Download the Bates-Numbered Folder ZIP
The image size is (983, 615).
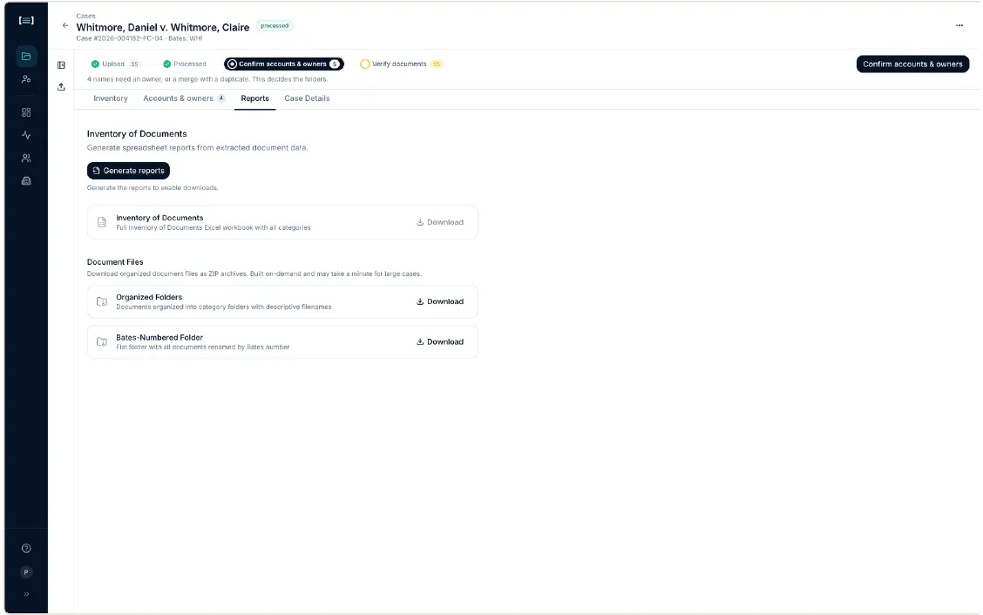click(x=440, y=341)
